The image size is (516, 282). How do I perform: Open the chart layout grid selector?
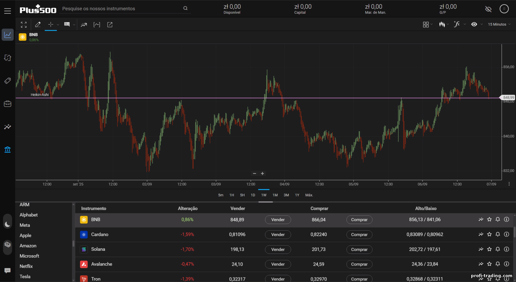(x=426, y=24)
